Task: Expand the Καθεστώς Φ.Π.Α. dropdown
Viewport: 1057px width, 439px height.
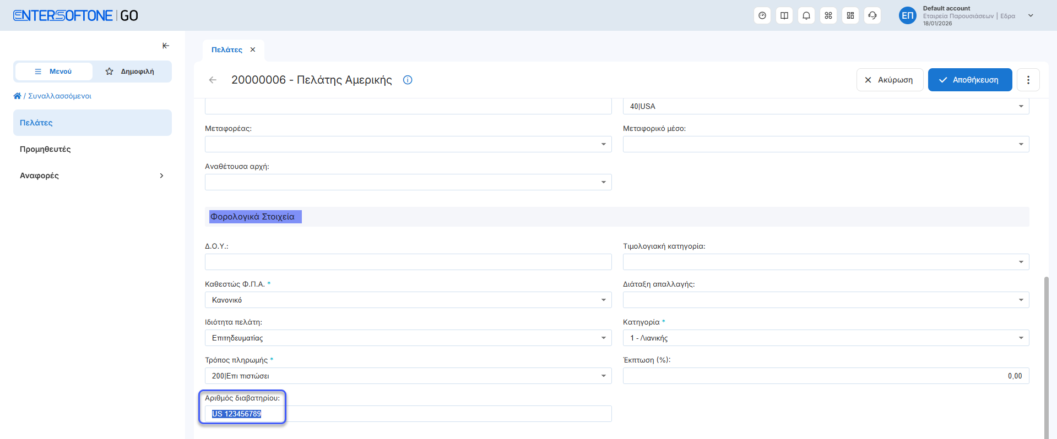Action: point(603,300)
